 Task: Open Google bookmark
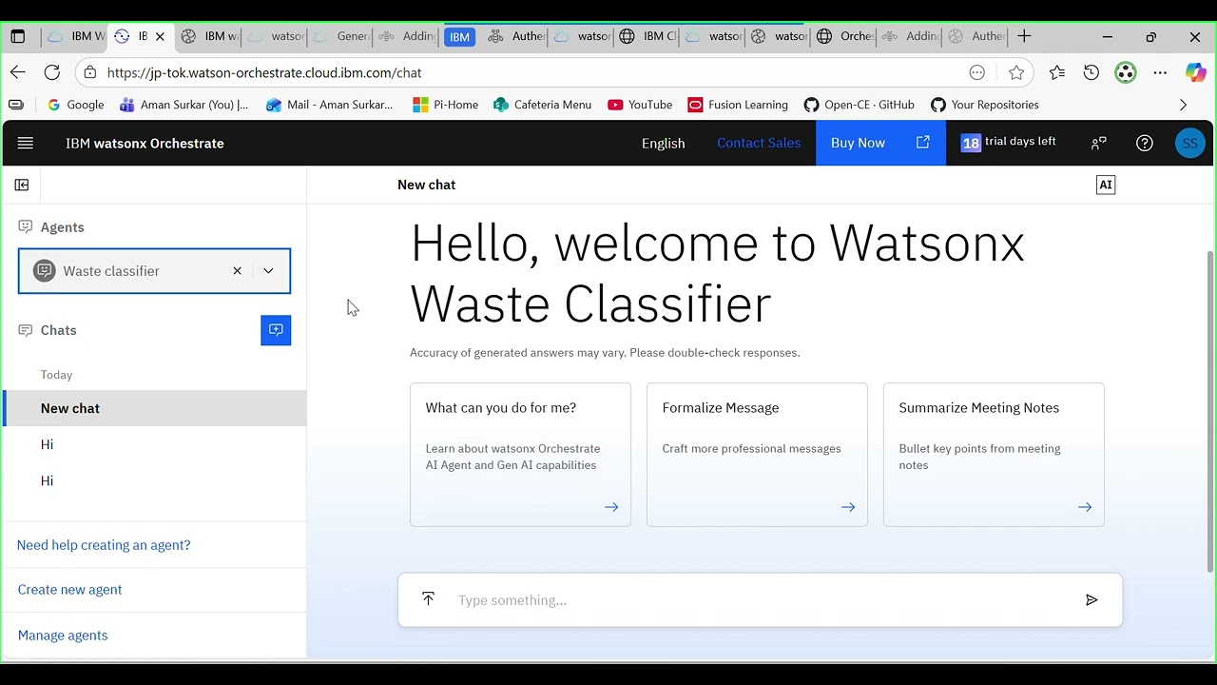76,105
